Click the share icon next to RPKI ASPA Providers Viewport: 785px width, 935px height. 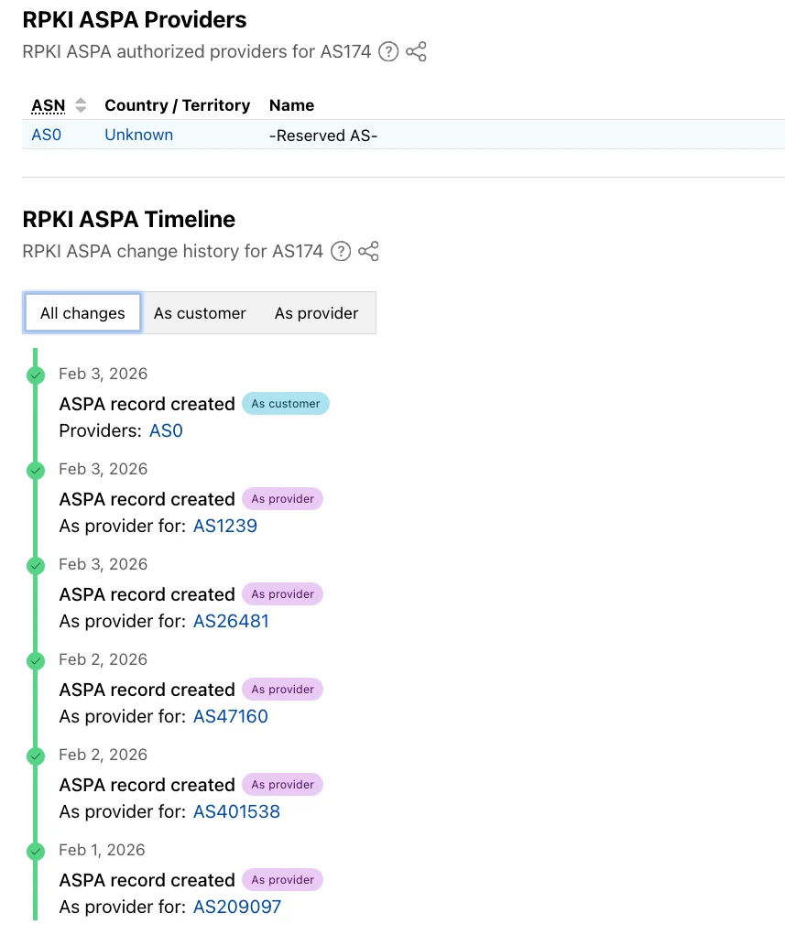point(416,52)
